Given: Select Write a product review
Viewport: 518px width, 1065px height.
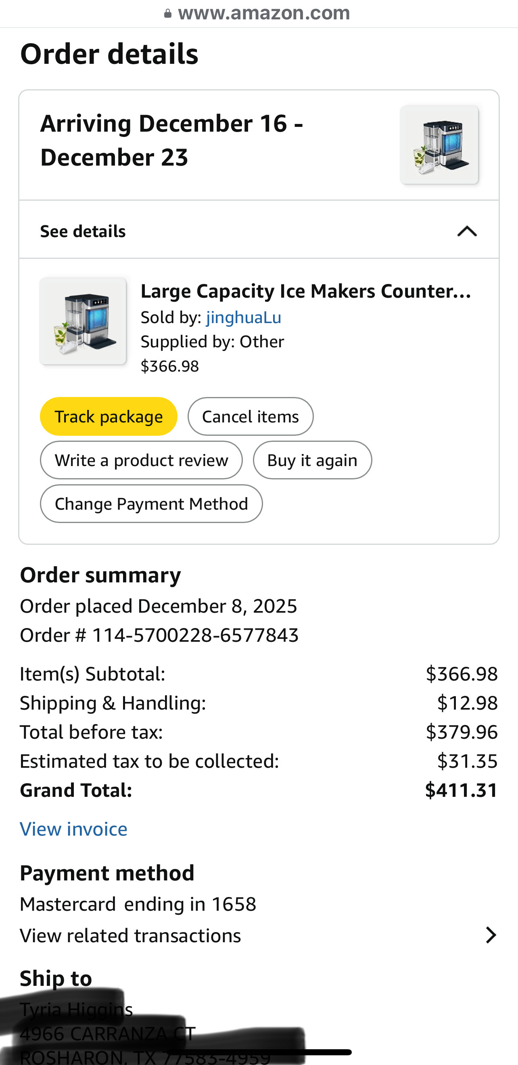Looking at the screenshot, I should tap(141, 460).
